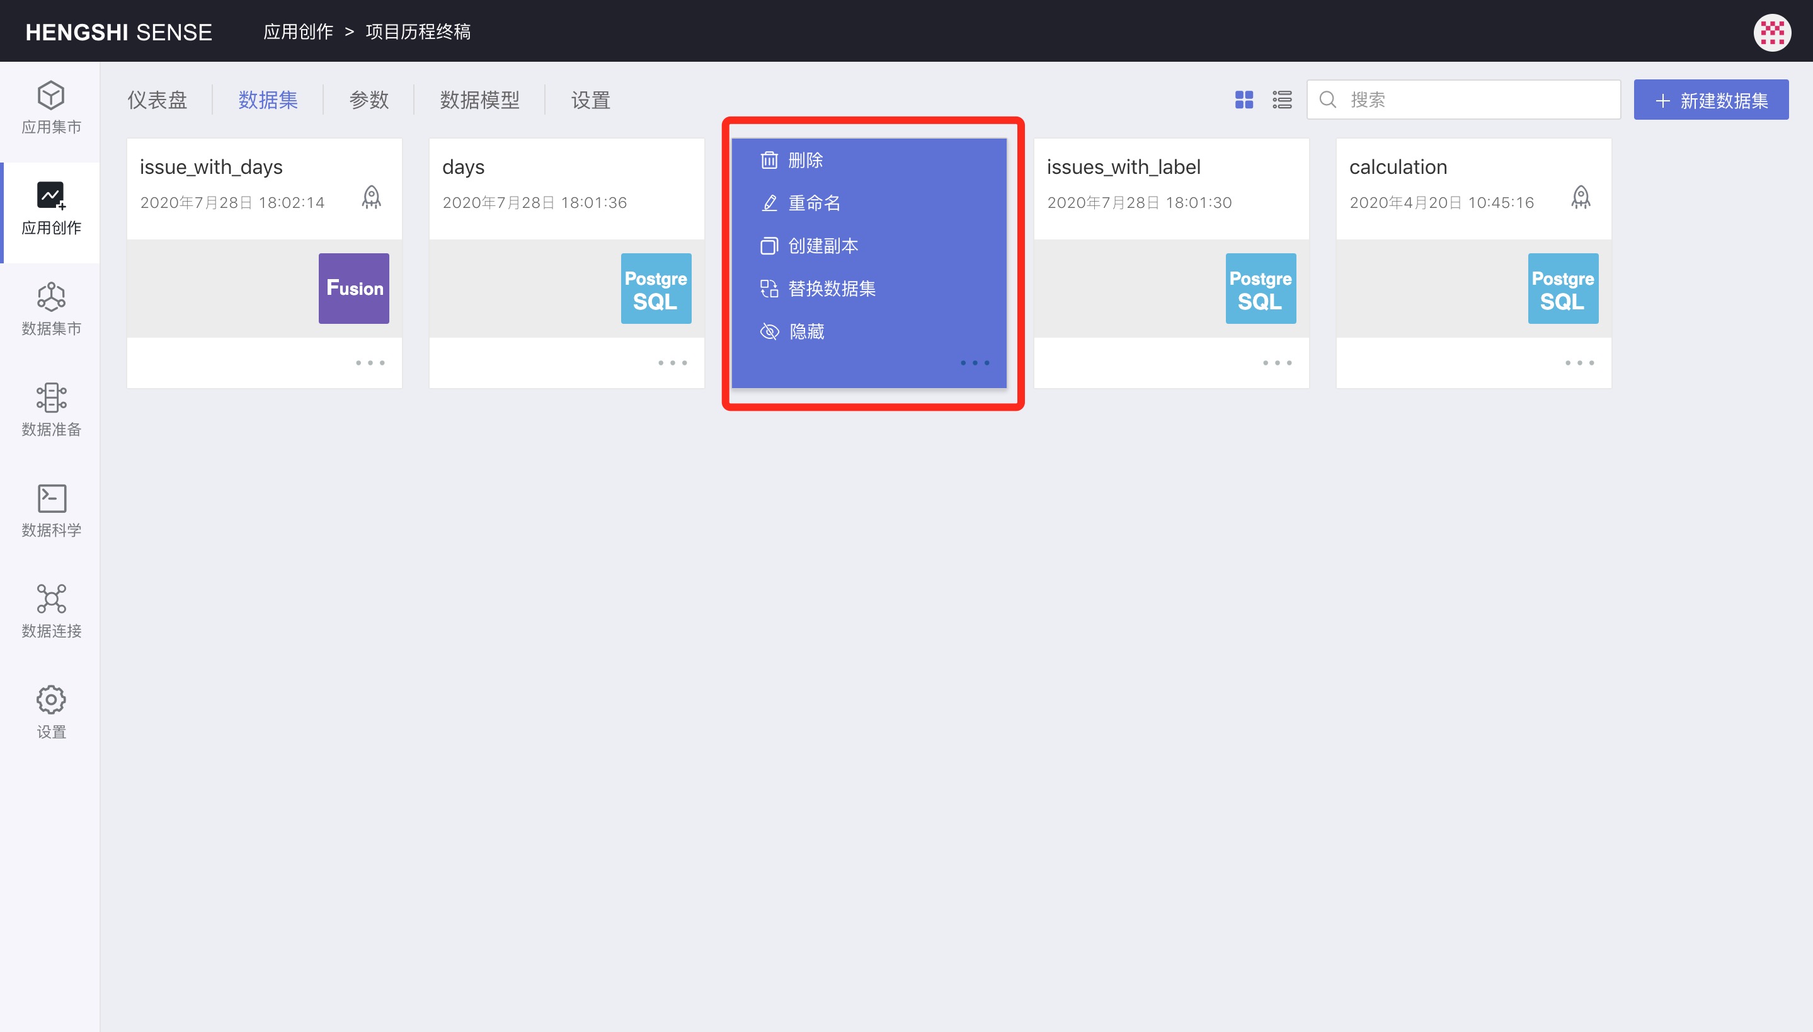Go to 数据集市 in the sidebar
This screenshot has height=1032, width=1813.
tap(51, 310)
